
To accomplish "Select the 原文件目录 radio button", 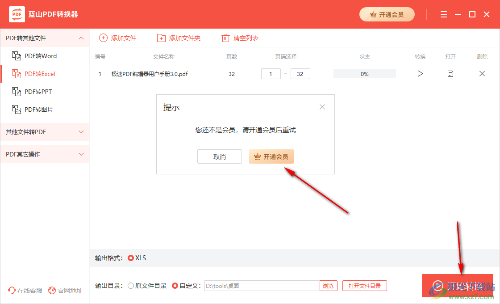I will 130,286.
